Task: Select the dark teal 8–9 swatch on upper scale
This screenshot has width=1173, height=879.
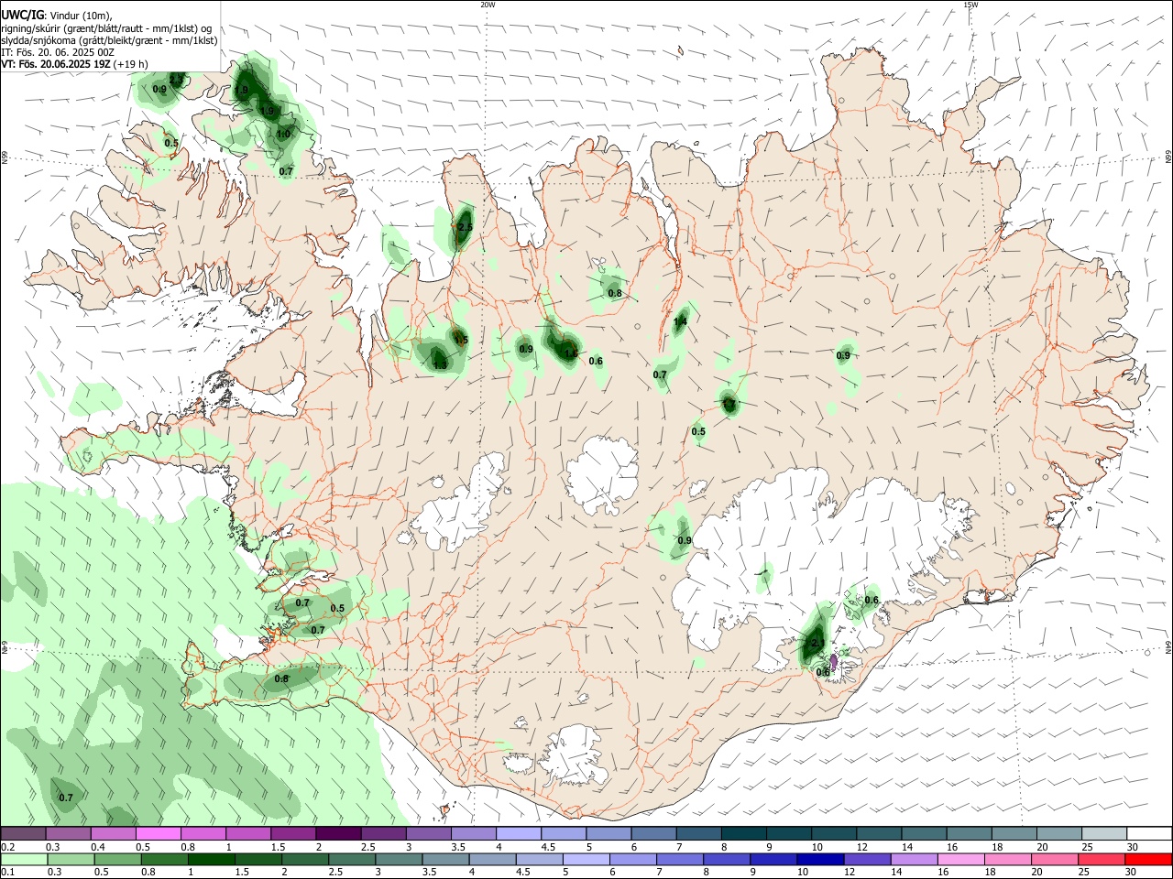Action: point(744,833)
